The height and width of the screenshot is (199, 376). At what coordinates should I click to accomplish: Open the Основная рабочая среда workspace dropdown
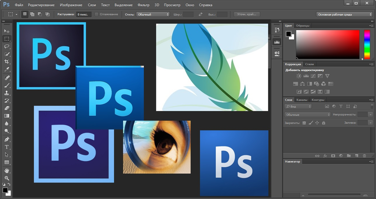[x=344, y=14]
